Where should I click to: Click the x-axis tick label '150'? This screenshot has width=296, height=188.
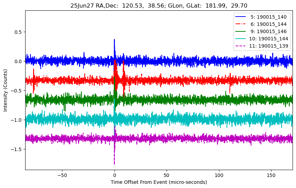271,175
